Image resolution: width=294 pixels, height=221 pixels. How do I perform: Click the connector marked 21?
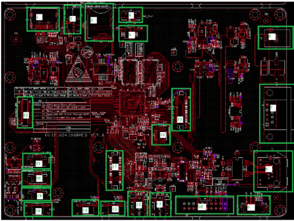(x=38, y=163)
